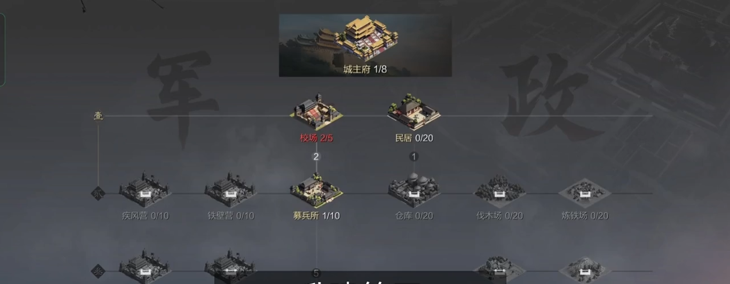The width and height of the screenshot is (730, 284).
Task: Open the 募兵所 1/10 recruitment building
Action: (x=316, y=190)
